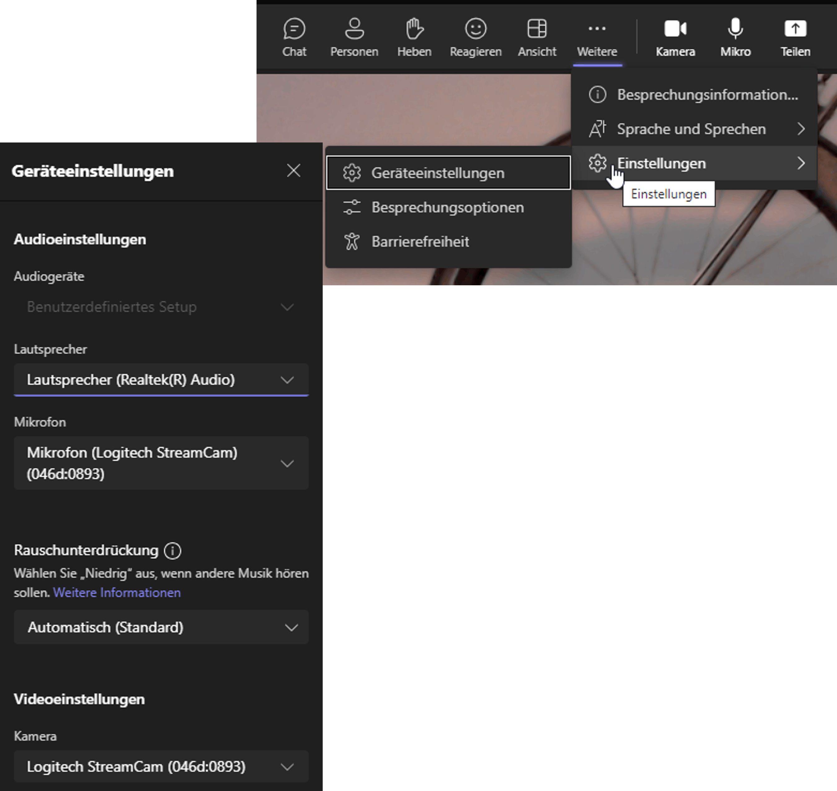The height and width of the screenshot is (791, 837).
Task: Expand the Lautsprecher device dropdown
Action: [161, 379]
